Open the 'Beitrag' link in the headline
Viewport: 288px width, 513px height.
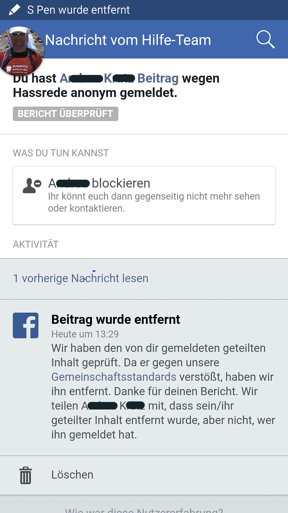click(158, 78)
